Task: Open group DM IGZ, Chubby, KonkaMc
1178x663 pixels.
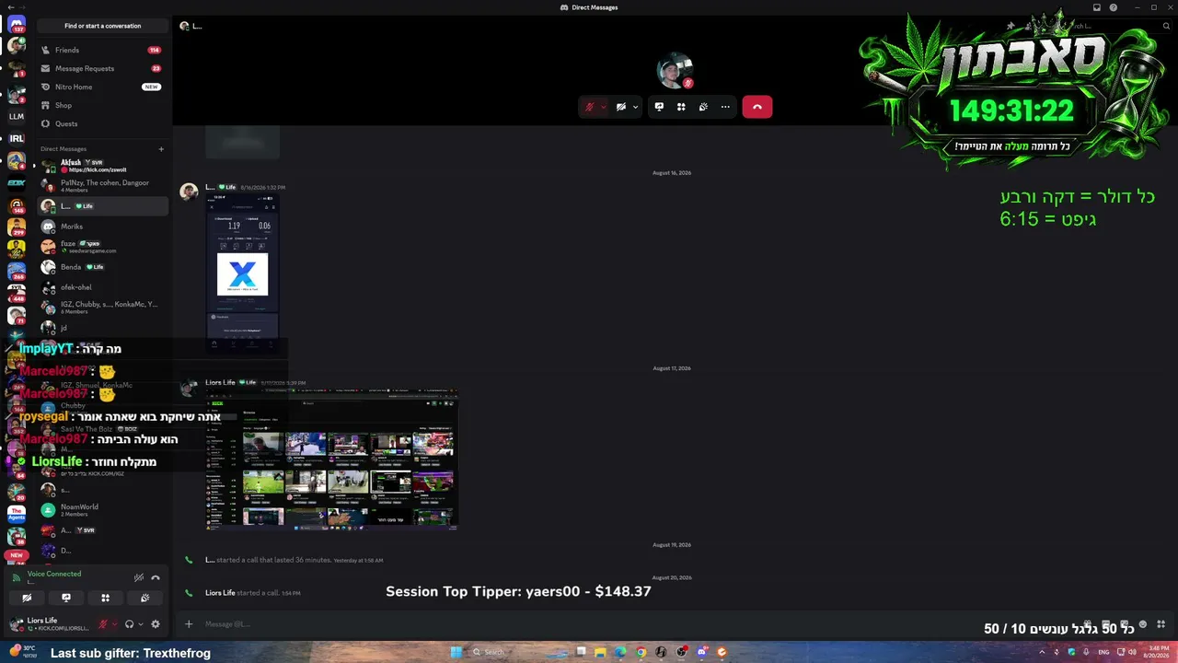Action: [102, 308]
